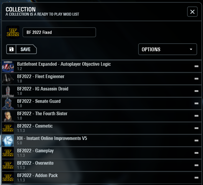The image size is (203, 185).
Task: Open the OPTIONS dropdown
Action: pos(167,49)
